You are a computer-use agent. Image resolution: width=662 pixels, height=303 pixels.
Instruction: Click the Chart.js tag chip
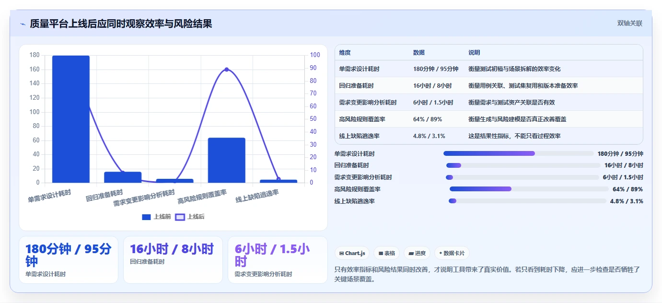pos(352,253)
